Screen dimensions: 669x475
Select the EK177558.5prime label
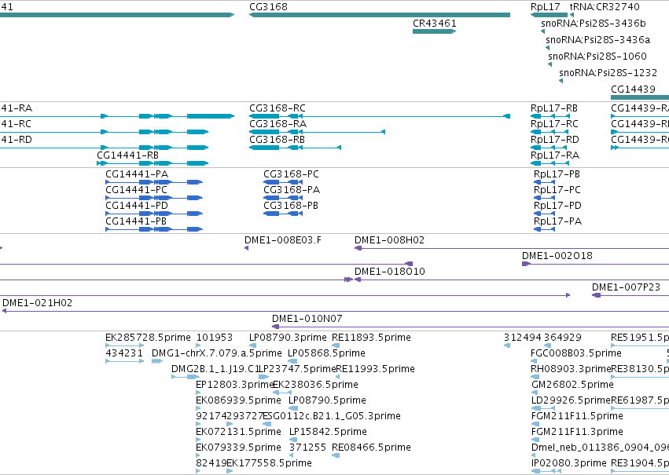269,463
